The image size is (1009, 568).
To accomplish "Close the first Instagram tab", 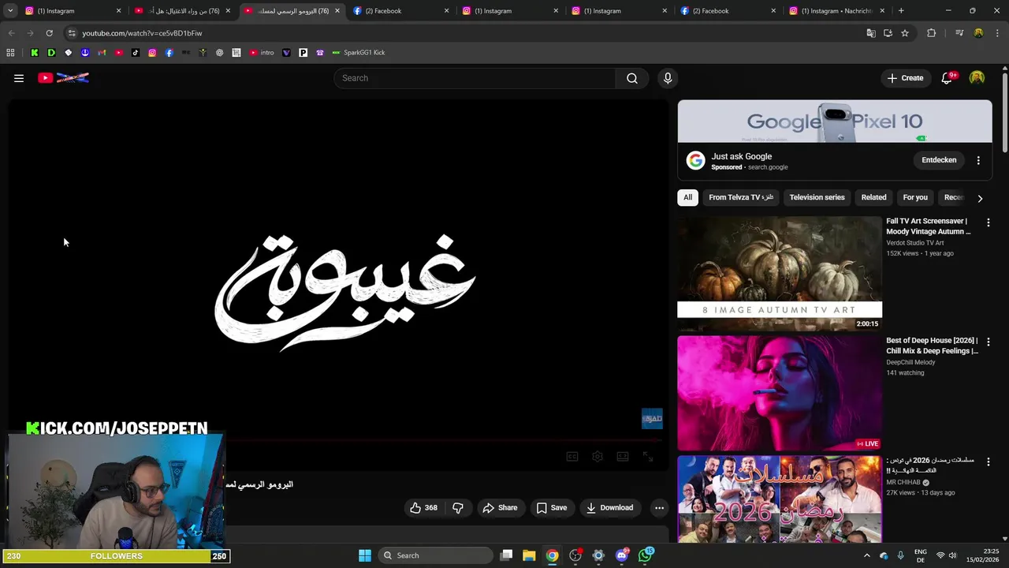I will click(119, 11).
